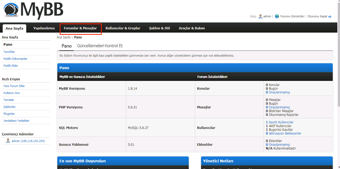
Task: Open Temalar quick link
Action: pos(9,100)
